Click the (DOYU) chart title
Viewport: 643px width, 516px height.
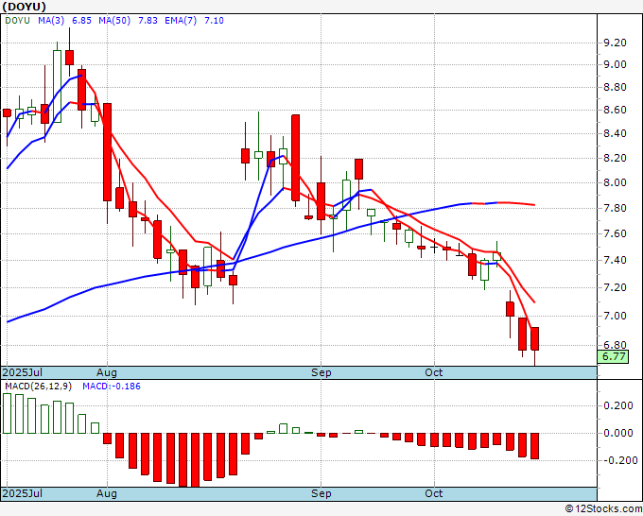(x=25, y=7)
